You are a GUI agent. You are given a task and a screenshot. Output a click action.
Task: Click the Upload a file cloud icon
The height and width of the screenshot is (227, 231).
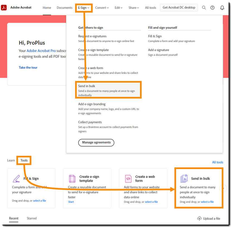tap(199, 218)
